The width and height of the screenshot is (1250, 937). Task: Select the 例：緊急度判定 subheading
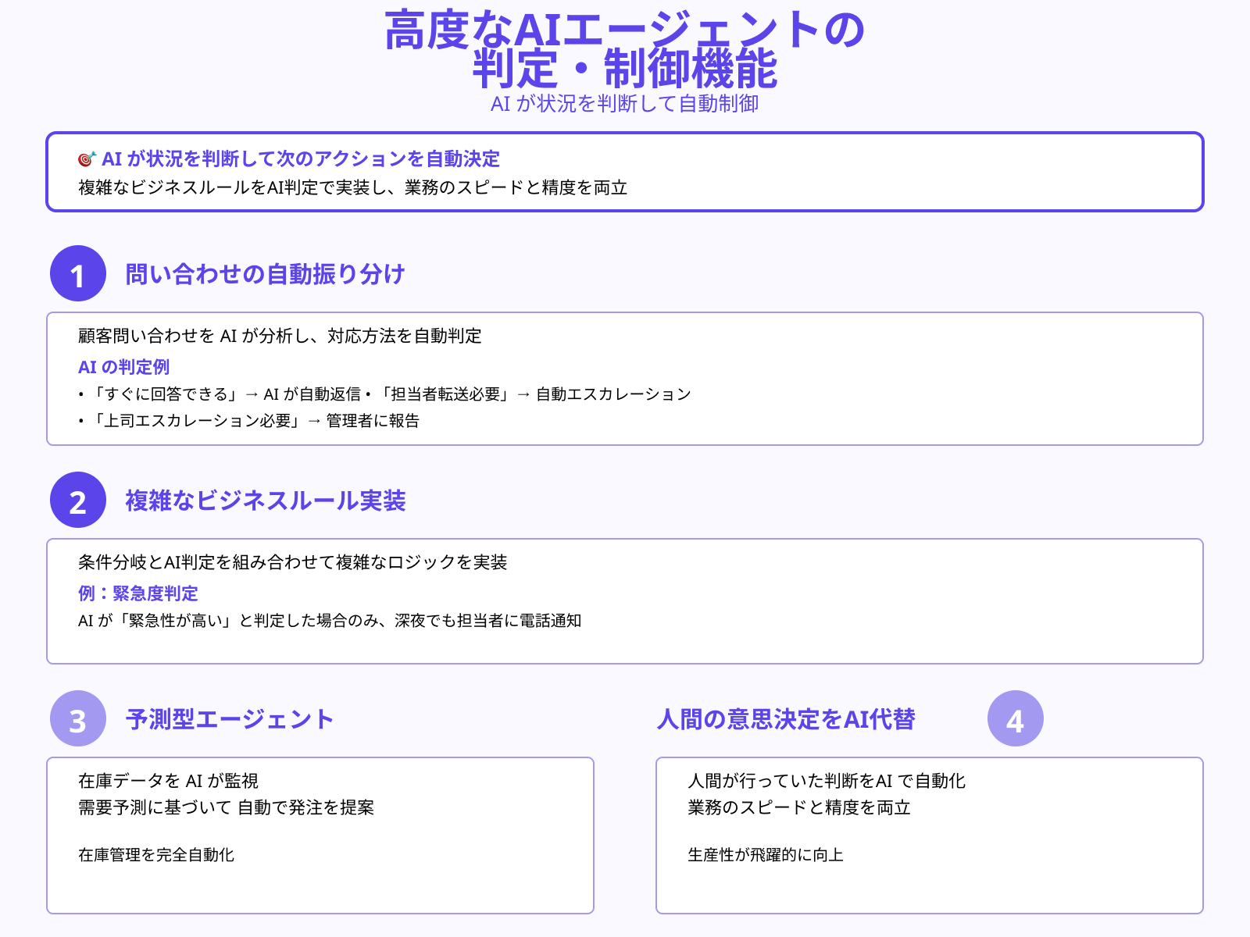click(137, 593)
